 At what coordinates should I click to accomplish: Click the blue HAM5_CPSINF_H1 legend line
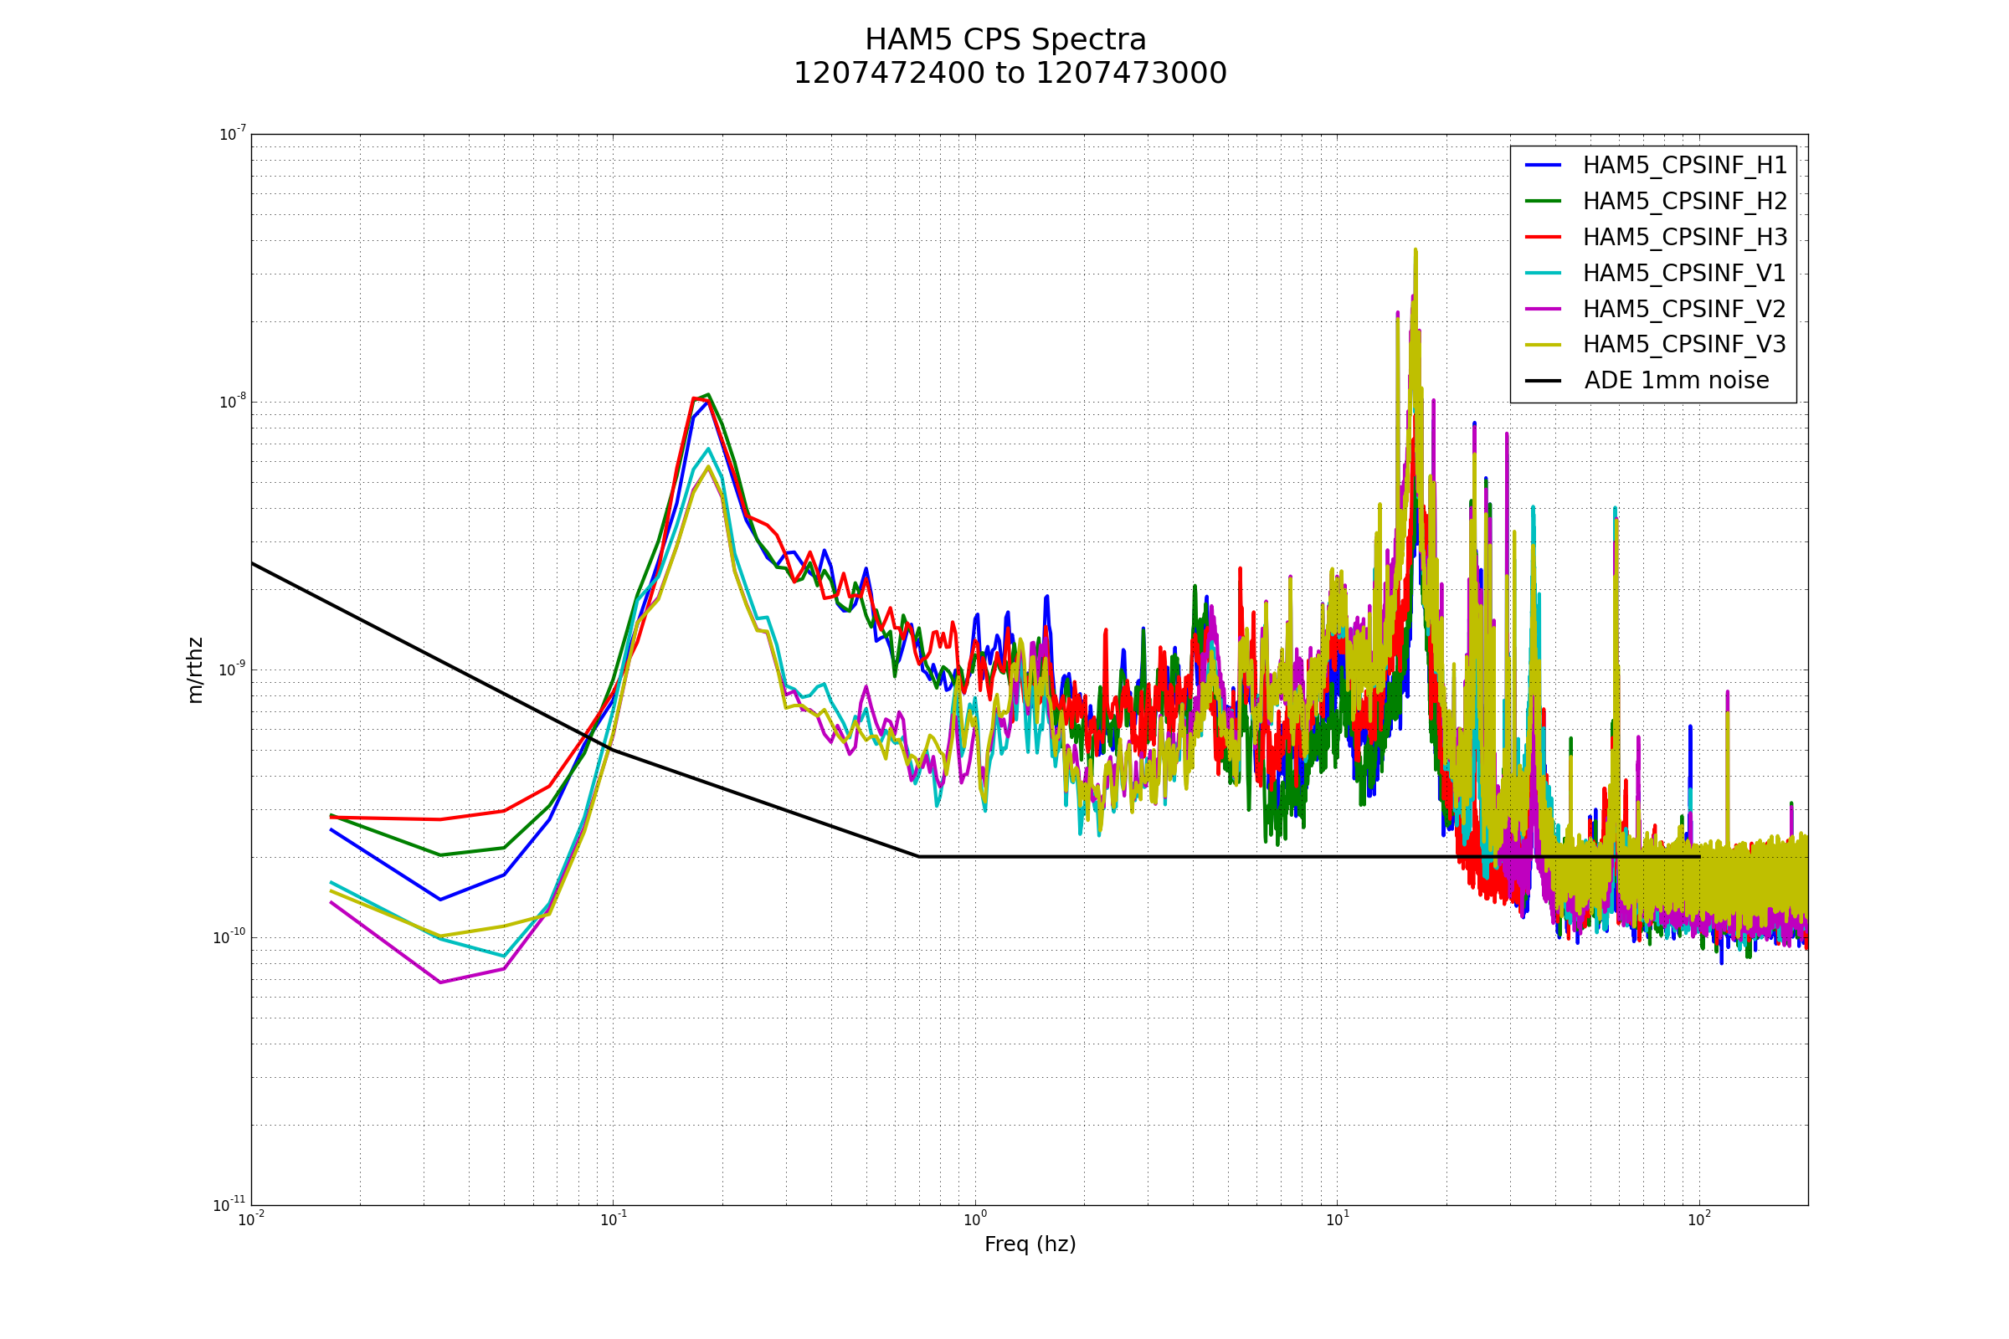coord(1543,166)
